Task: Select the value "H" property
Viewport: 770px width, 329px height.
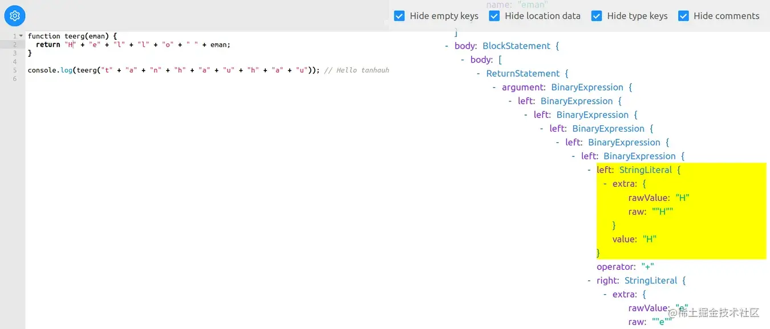Action: coord(634,239)
